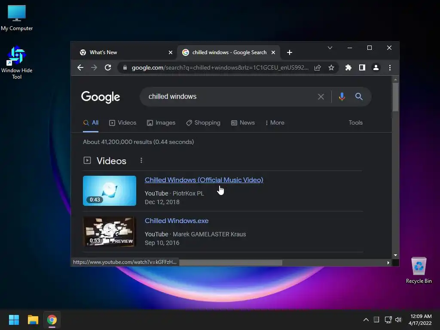Screen dimensions: 440x330
Task: Open the Shopping results tab
Action: [203, 122]
